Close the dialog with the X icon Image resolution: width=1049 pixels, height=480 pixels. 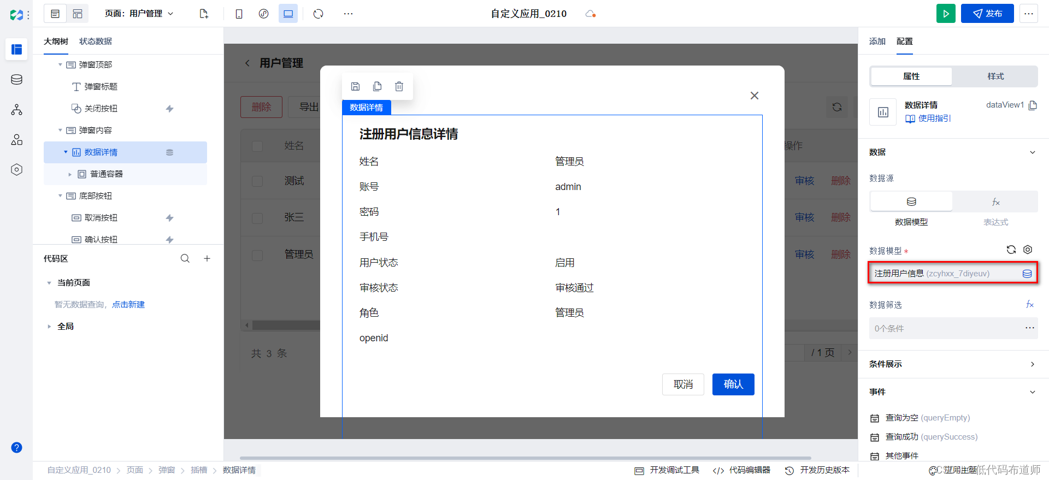click(x=755, y=96)
